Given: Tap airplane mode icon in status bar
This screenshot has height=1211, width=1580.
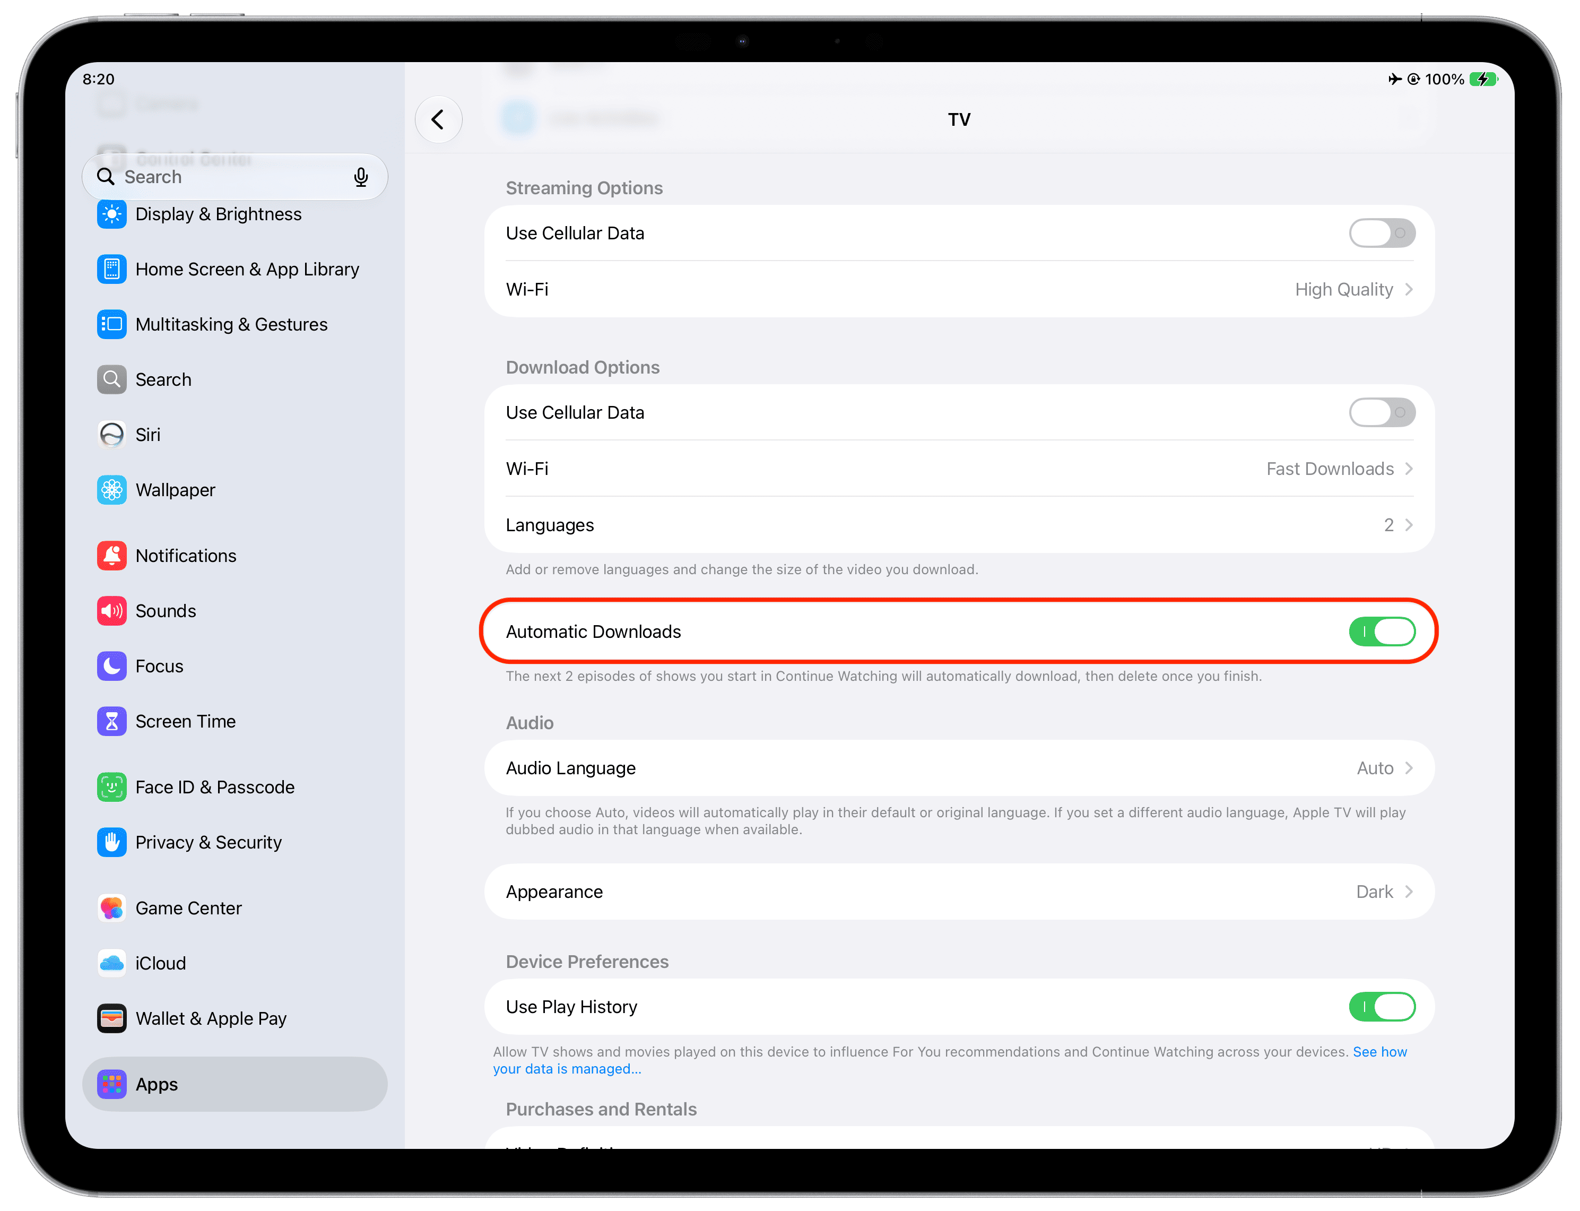Looking at the screenshot, I should pyautogui.click(x=1395, y=79).
